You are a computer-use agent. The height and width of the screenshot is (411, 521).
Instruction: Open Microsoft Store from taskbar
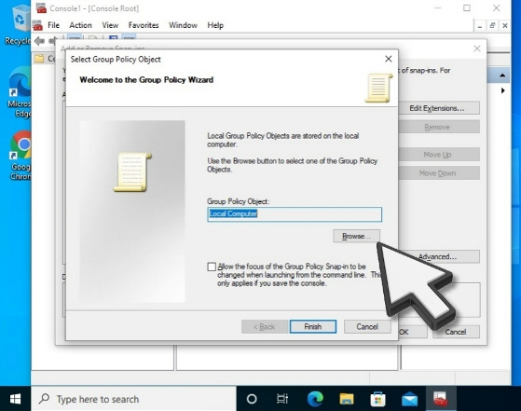pos(377,399)
